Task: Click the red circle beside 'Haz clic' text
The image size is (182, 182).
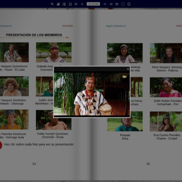Action: (1, 145)
